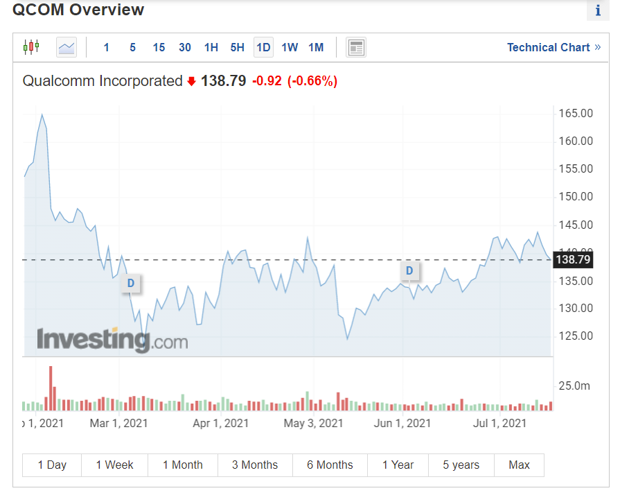Viewport: 620px width, 493px height.
Task: Click the news overlay icon in toolbar
Action: 356,47
